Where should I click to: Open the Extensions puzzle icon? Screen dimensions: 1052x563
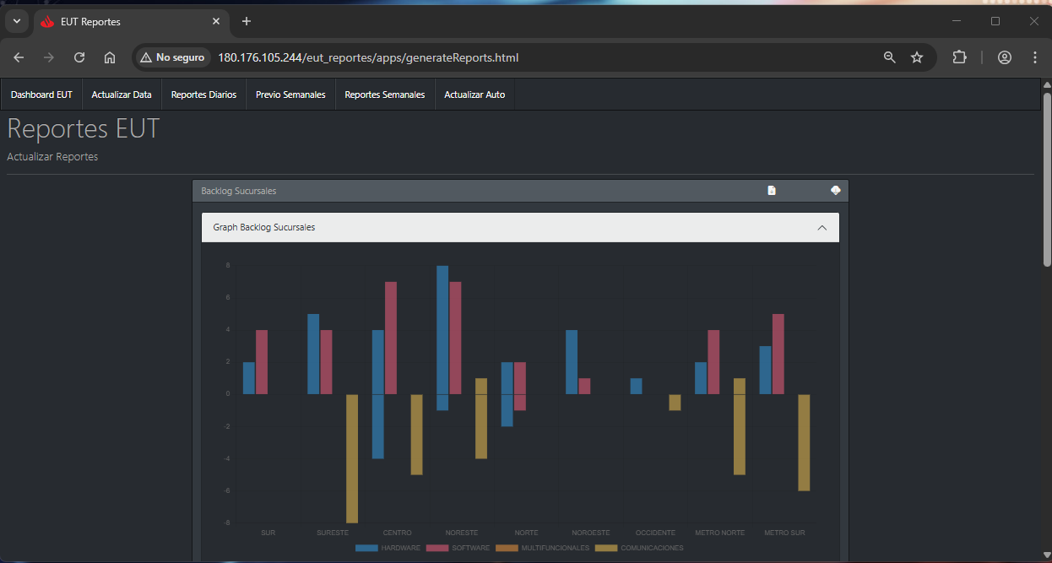click(x=959, y=57)
